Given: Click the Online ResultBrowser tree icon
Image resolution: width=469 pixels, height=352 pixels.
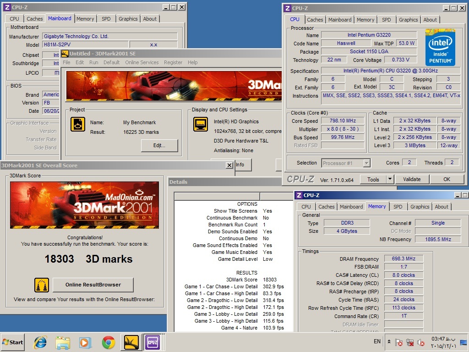Looking at the screenshot, I should (x=42, y=285).
